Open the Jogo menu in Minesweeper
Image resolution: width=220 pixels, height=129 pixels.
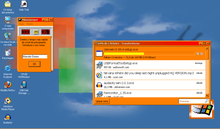click(21, 24)
